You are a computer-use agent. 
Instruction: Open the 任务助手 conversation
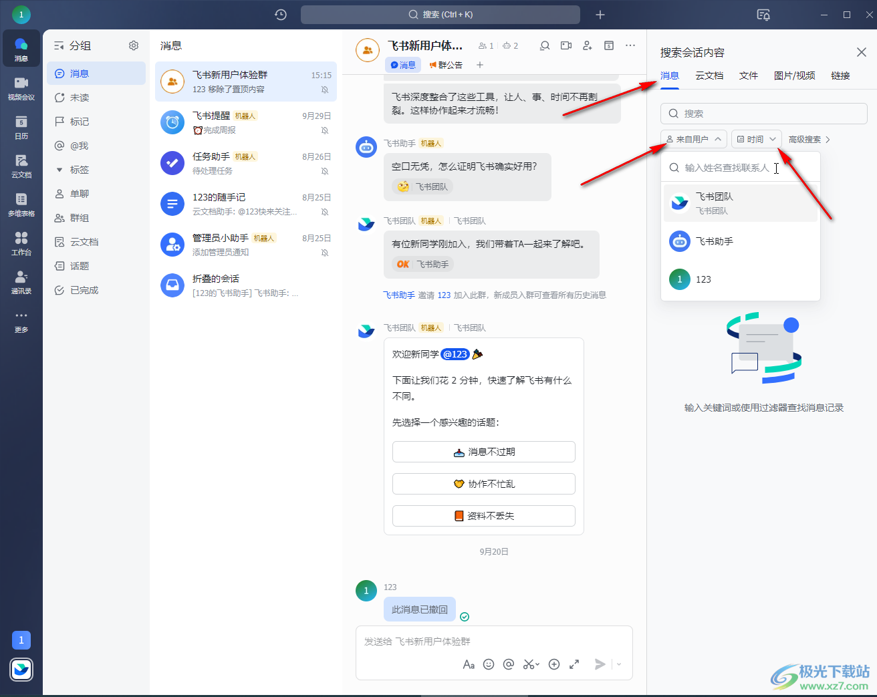246,163
